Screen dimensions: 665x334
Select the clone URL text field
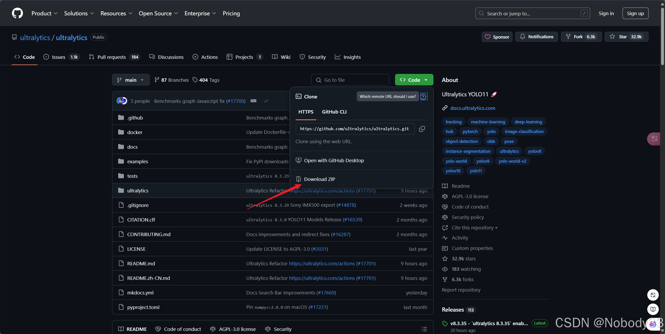click(x=355, y=129)
